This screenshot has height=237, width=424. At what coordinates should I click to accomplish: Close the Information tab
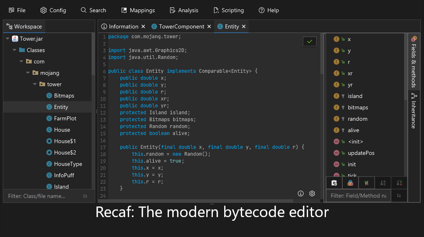[143, 26]
